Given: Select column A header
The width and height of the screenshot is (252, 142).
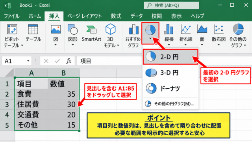Looking at the screenshot, I should tap(31, 73).
